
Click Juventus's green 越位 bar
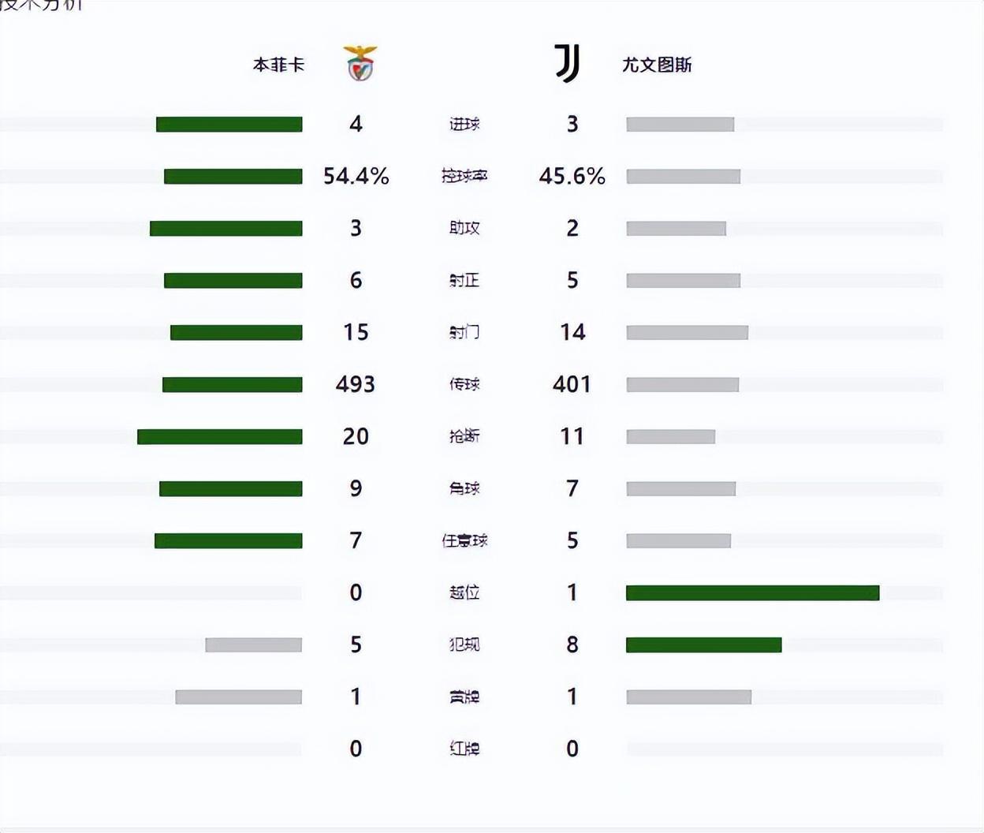tap(752, 592)
